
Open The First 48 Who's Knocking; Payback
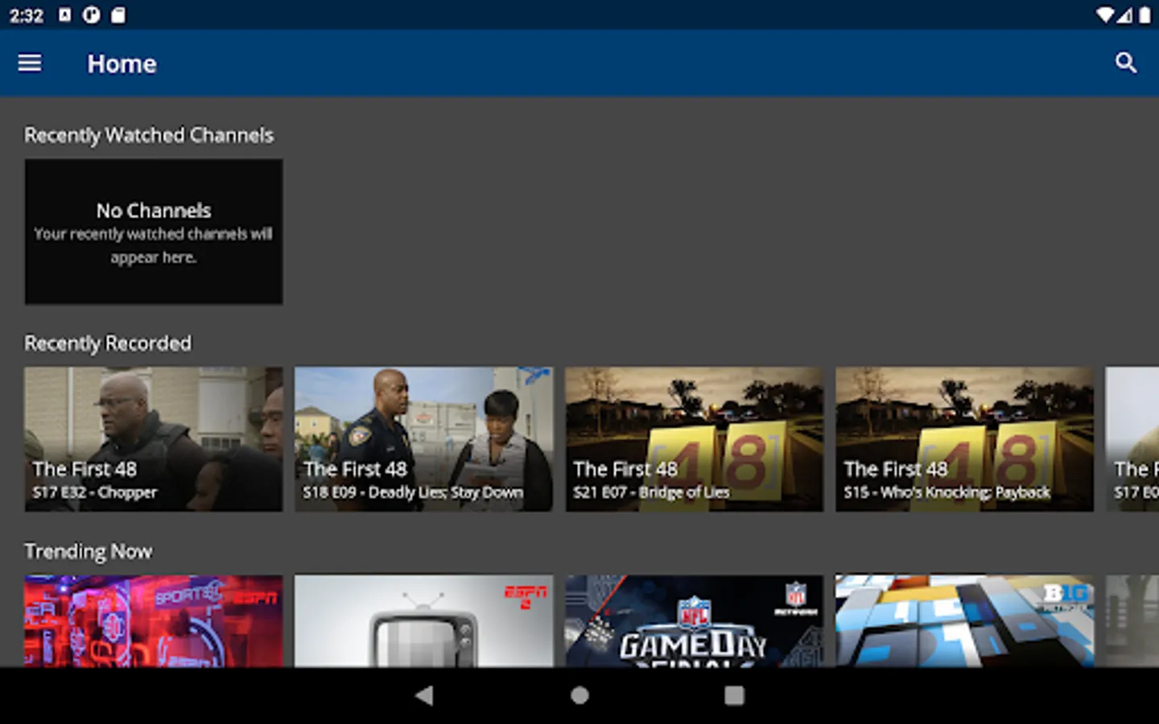point(965,439)
